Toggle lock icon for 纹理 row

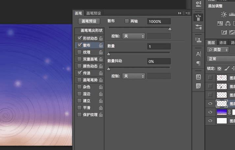(x=101, y=52)
